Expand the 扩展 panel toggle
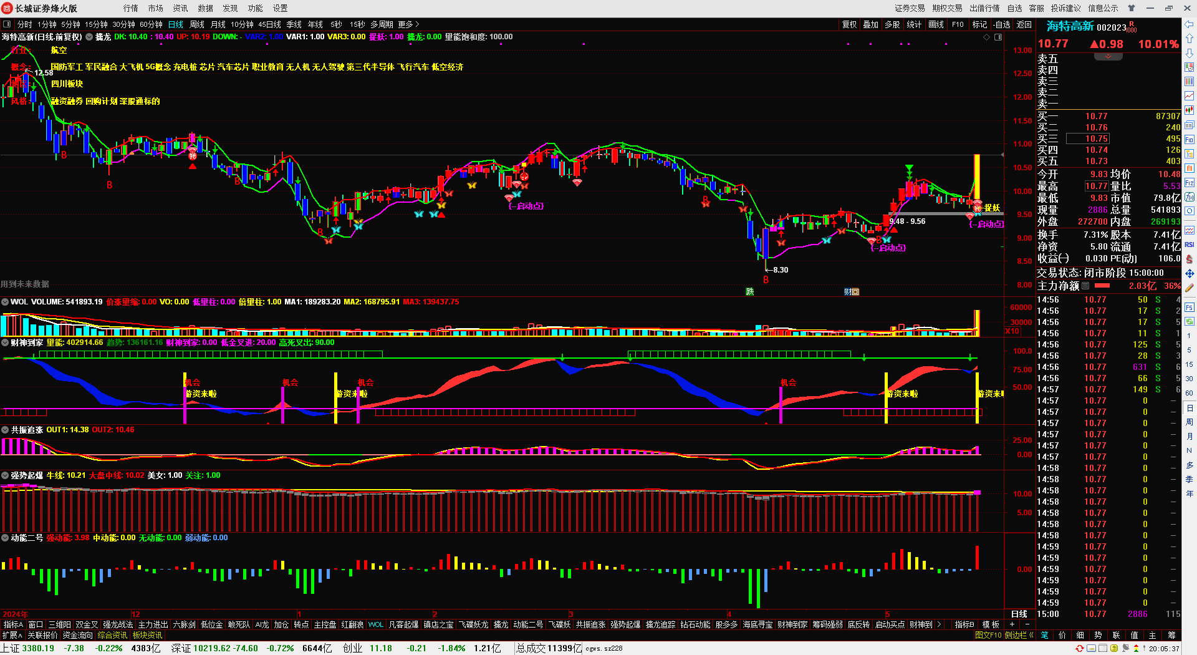 (x=12, y=635)
